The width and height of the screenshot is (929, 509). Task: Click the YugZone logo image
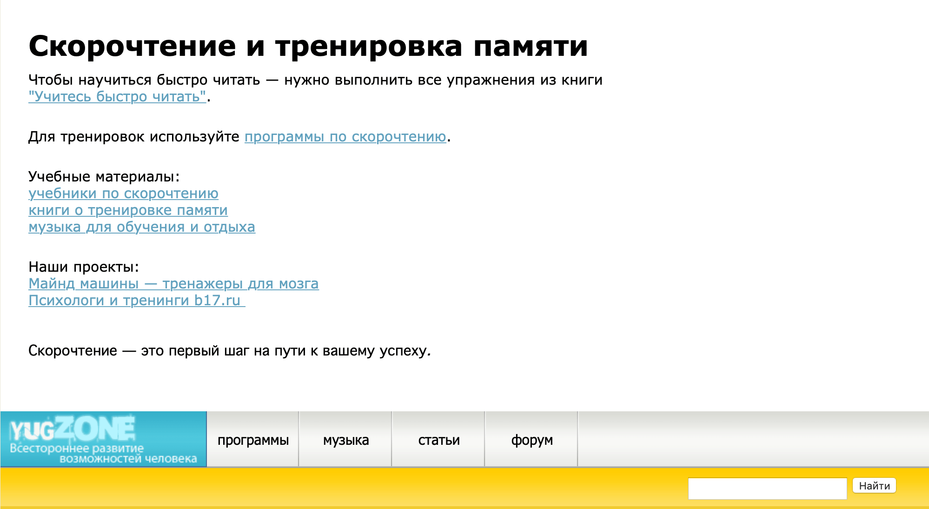(x=73, y=428)
